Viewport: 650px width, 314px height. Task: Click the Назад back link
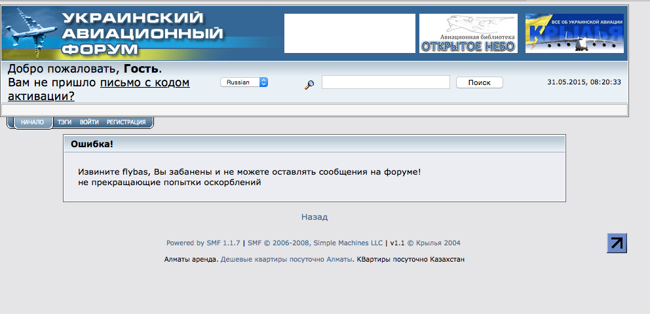tap(315, 217)
